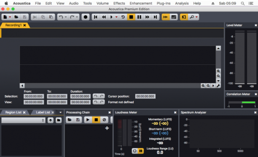Stop the Processing Chain playback

coord(96,120)
